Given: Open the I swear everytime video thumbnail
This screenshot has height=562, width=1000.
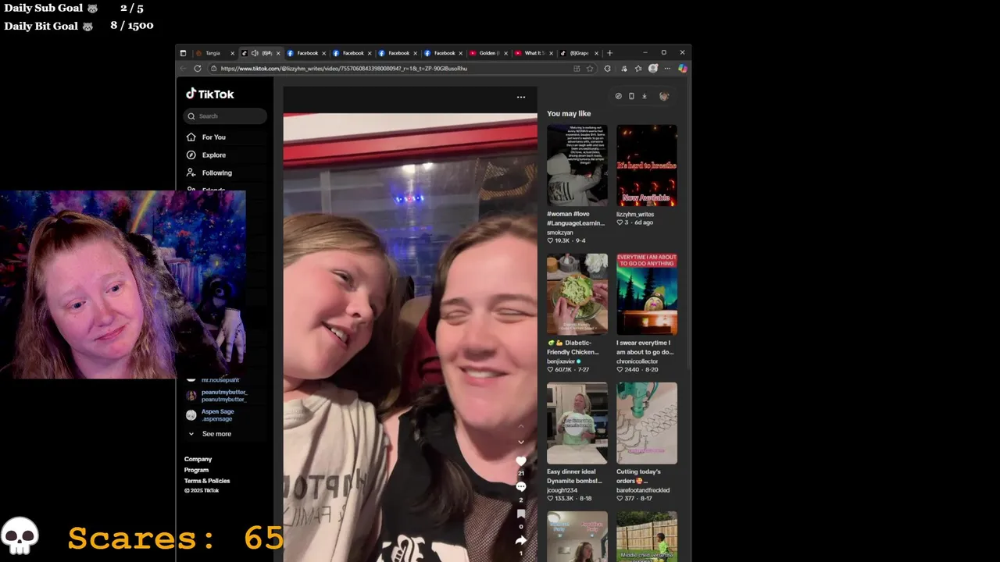Looking at the screenshot, I should click(x=647, y=294).
